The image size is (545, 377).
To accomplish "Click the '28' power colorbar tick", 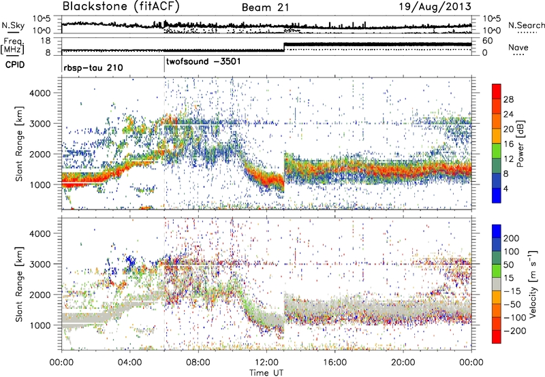I will tap(508, 99).
